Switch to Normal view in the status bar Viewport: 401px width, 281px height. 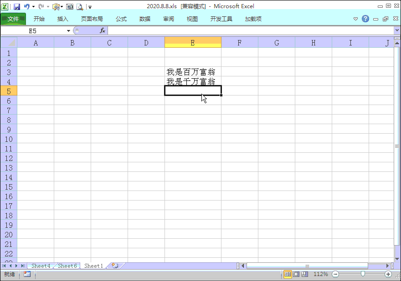288,274
